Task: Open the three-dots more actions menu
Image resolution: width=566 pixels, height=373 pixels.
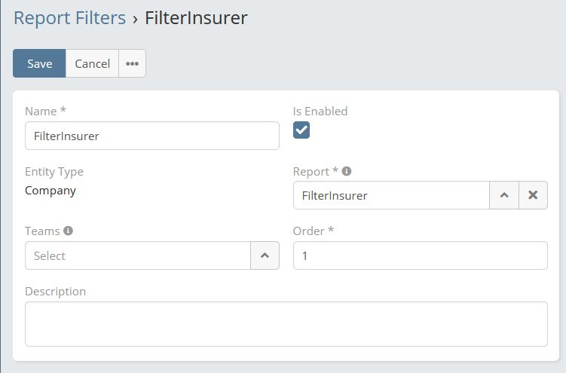Action: 132,63
